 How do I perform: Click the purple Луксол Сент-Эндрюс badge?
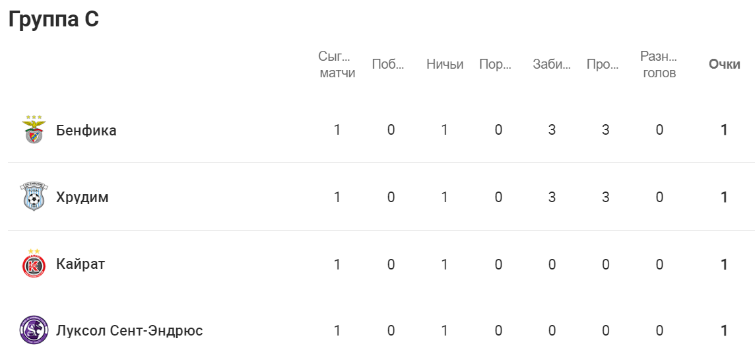[34, 330]
